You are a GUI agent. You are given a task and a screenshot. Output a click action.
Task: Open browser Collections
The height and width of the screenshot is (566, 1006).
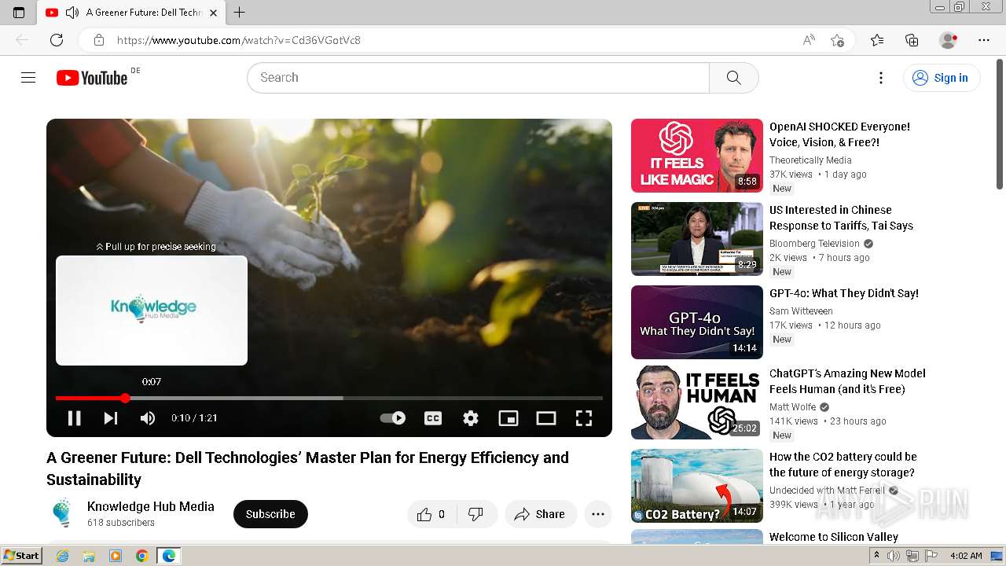[912, 40]
